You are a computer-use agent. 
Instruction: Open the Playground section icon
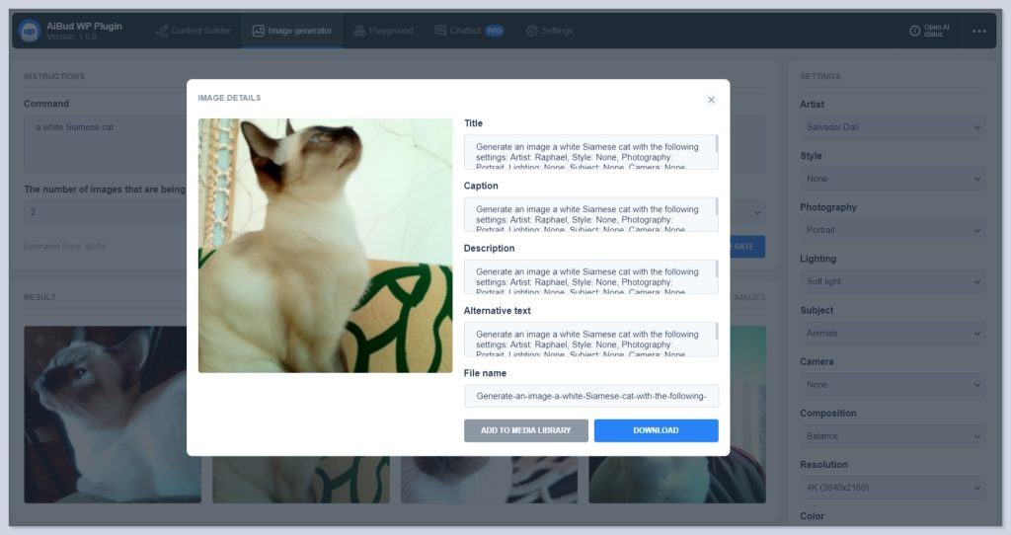pos(359,31)
